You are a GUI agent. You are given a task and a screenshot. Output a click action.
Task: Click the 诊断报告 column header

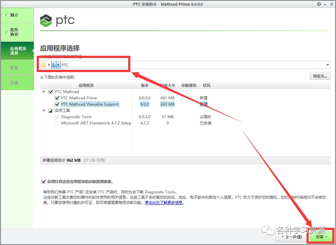tap(189, 85)
